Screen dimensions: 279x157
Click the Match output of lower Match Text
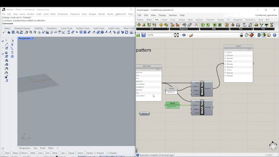pyautogui.click(x=208, y=107)
